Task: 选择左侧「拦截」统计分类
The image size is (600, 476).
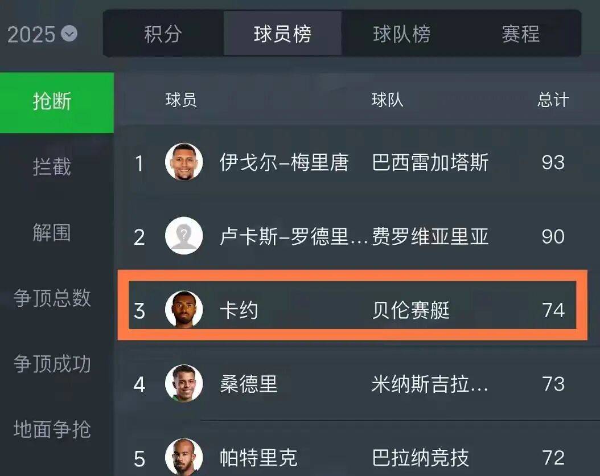Action: tap(51, 167)
